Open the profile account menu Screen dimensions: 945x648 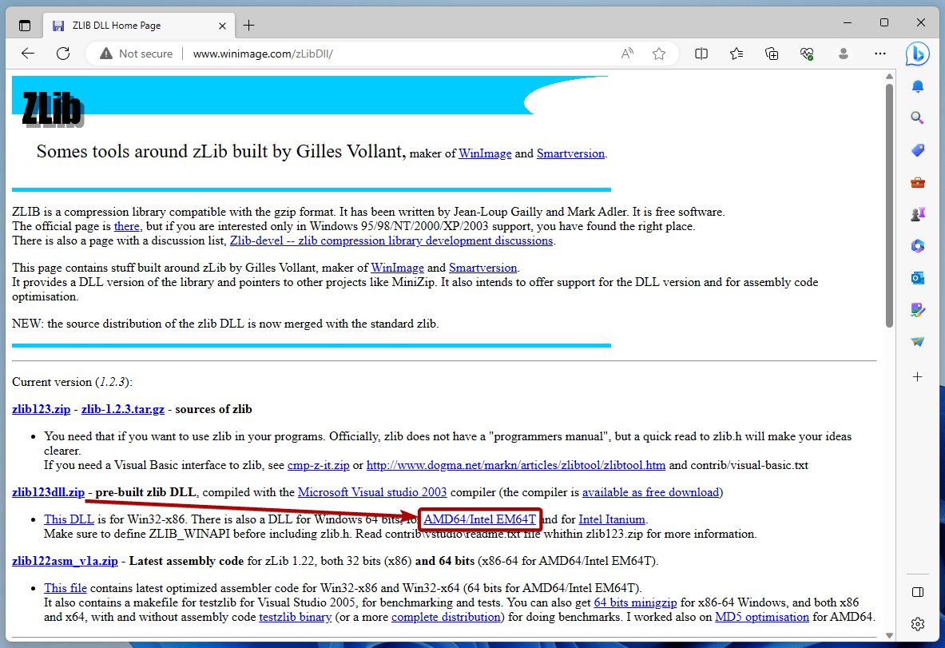[844, 54]
